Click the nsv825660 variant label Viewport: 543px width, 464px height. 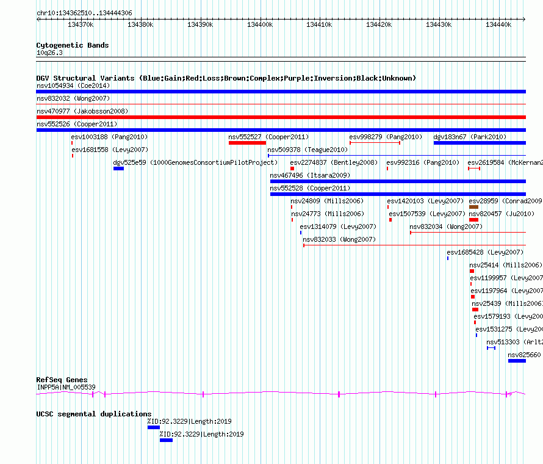click(x=524, y=355)
